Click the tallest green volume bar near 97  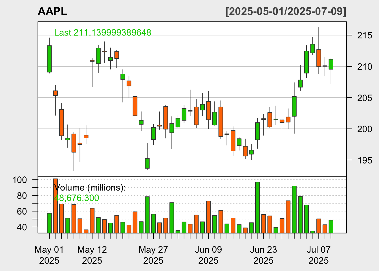[x=257, y=207]
